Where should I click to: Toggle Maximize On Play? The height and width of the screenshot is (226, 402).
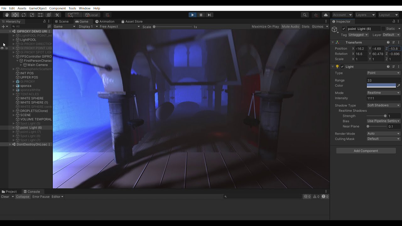pyautogui.click(x=265, y=27)
